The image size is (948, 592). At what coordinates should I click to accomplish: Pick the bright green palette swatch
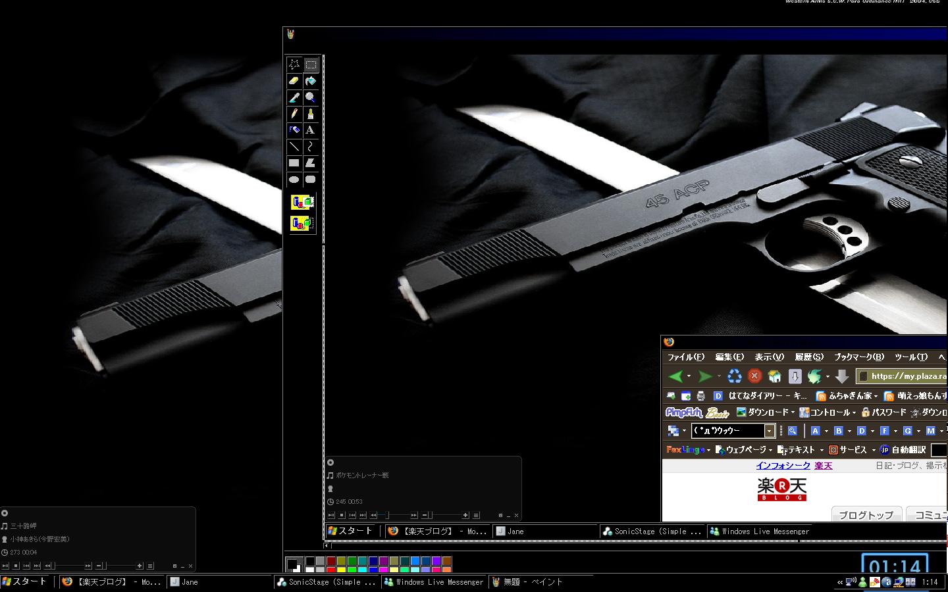click(x=352, y=570)
